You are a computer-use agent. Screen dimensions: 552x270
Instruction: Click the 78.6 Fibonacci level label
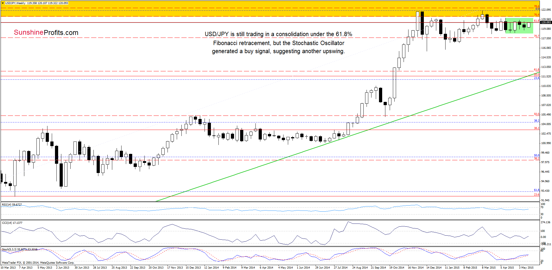click(537, 6)
